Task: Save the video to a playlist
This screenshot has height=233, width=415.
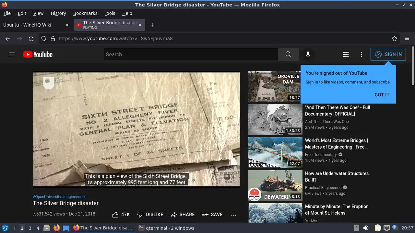Action: point(212,215)
